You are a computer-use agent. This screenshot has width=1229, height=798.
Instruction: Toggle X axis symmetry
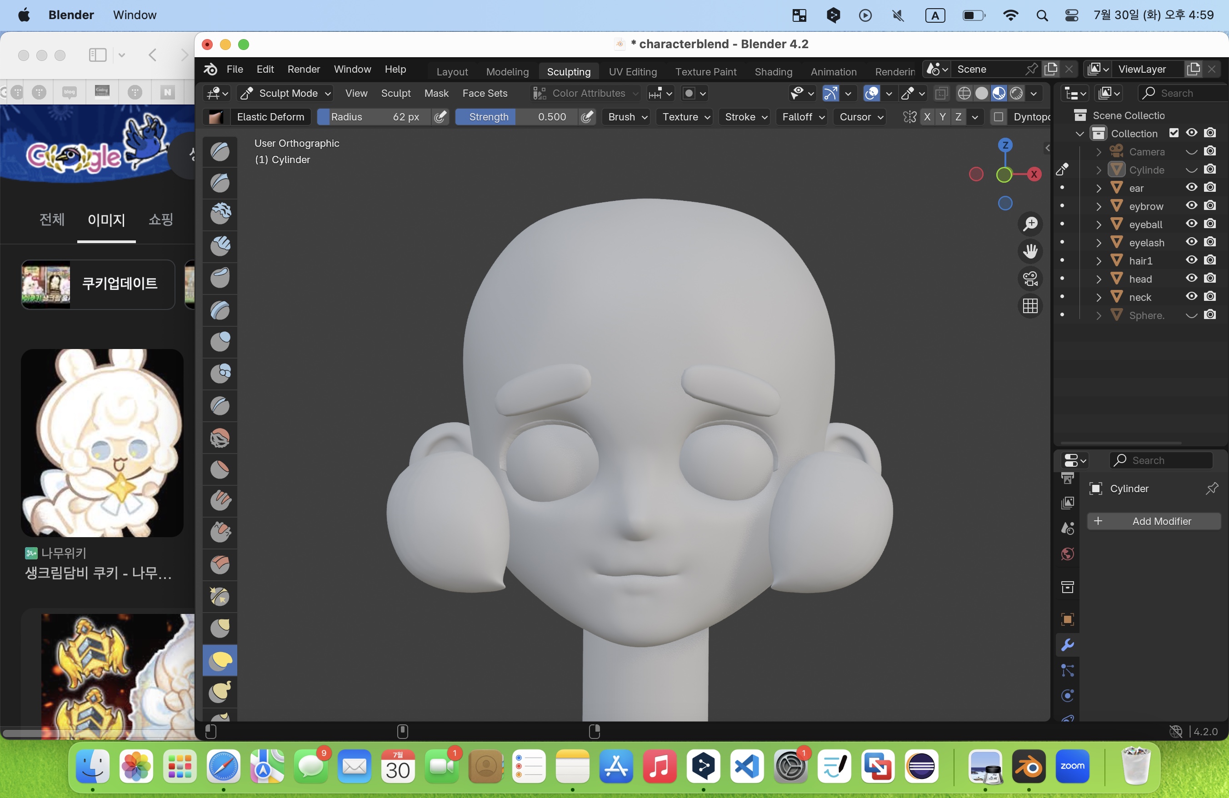click(x=927, y=117)
